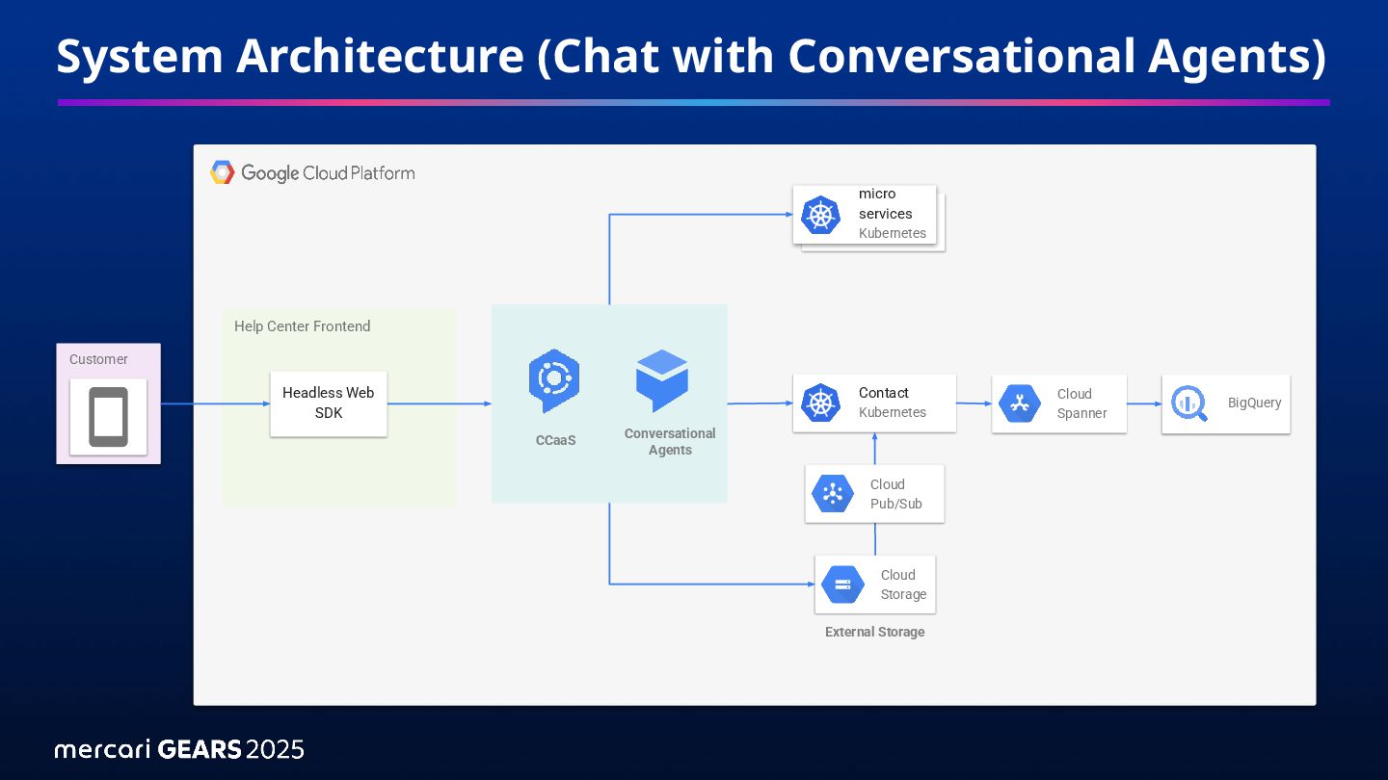Click the "Customer" label

98,359
